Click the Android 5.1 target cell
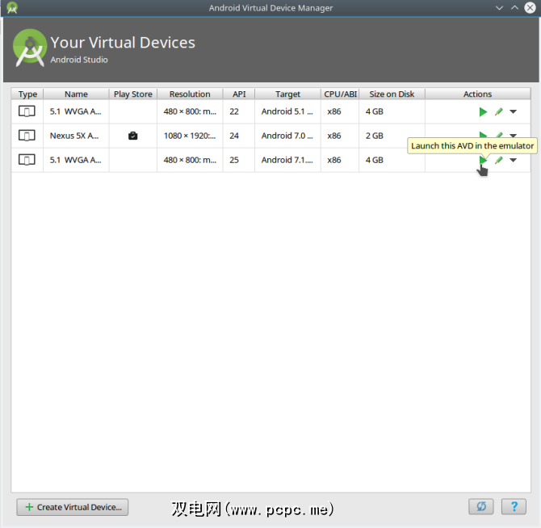Image resolution: width=541 pixels, height=528 pixels. [287, 111]
